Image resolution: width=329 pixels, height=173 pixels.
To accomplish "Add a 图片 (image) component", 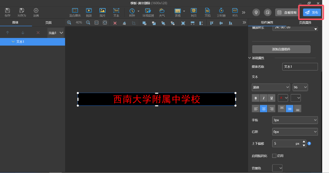I will tap(103, 12).
